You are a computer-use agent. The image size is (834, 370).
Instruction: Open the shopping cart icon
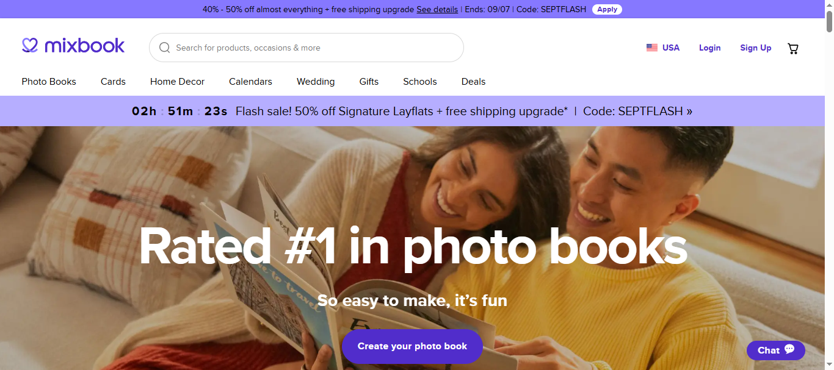(793, 49)
